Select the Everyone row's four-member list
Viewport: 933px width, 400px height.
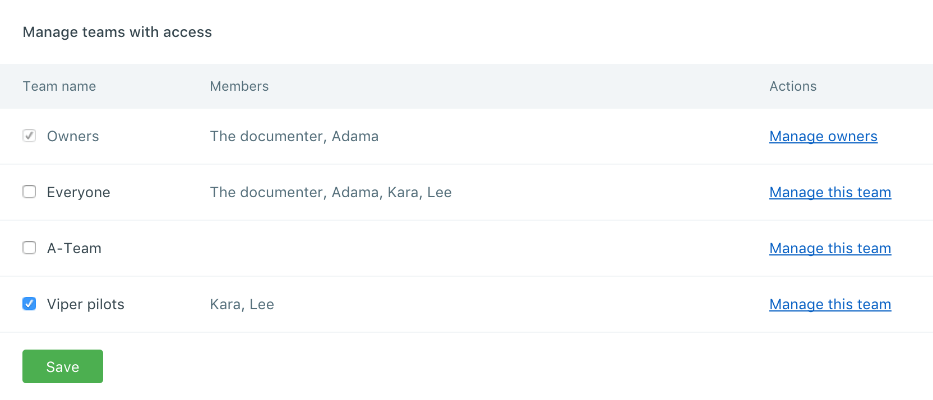coord(331,192)
